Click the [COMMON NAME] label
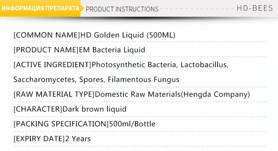The image size is (278, 151). click(x=46, y=35)
